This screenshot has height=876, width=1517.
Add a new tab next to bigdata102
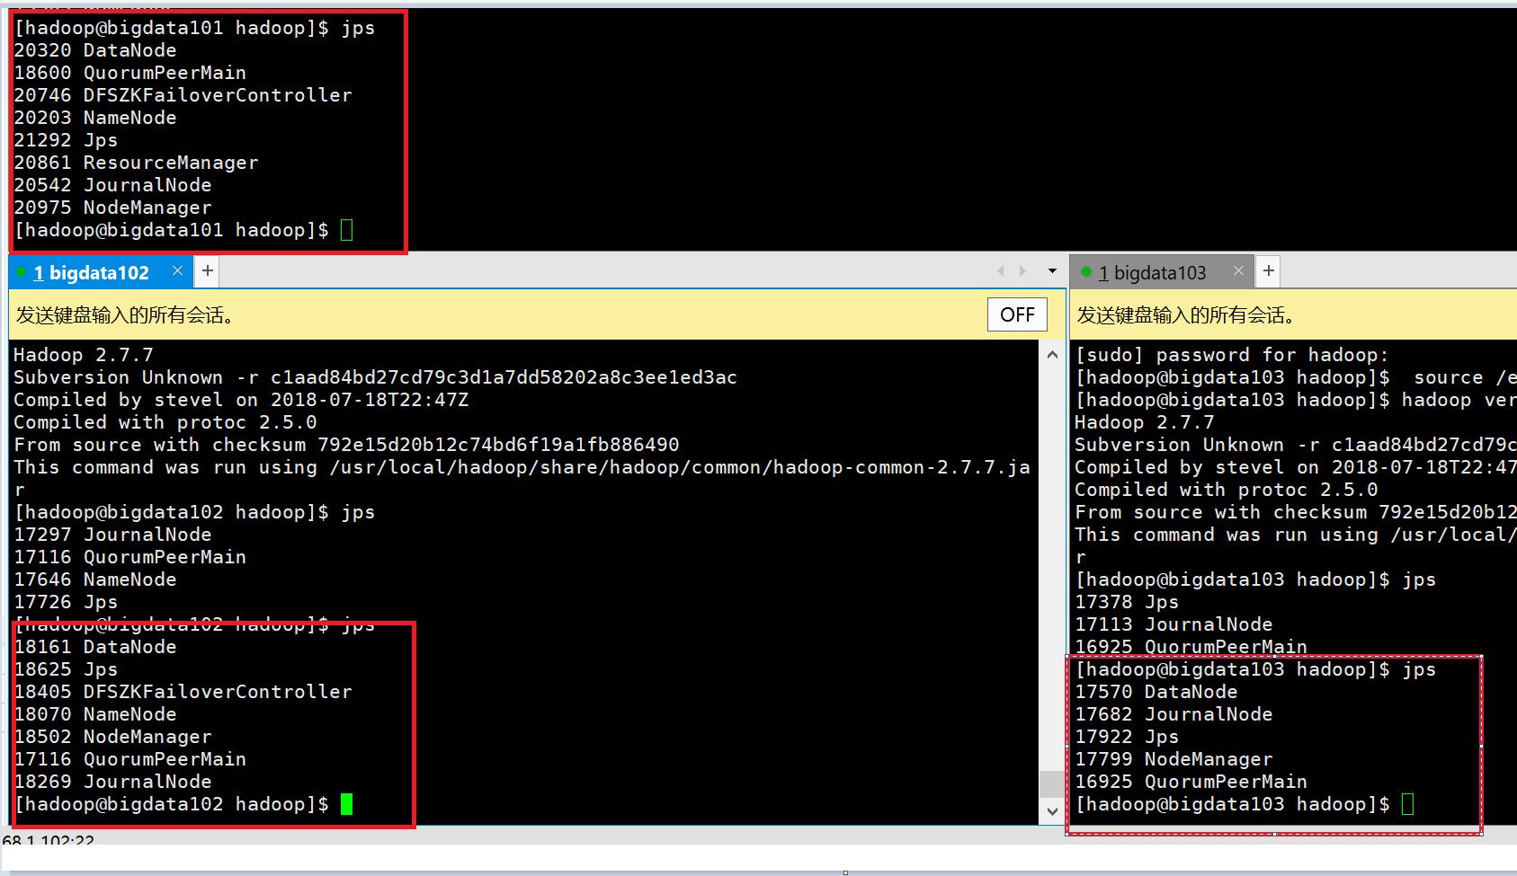207,270
